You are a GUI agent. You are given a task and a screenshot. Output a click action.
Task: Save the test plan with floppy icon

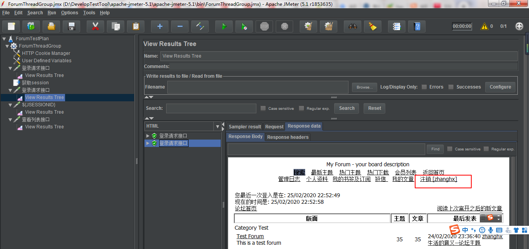pos(71,26)
